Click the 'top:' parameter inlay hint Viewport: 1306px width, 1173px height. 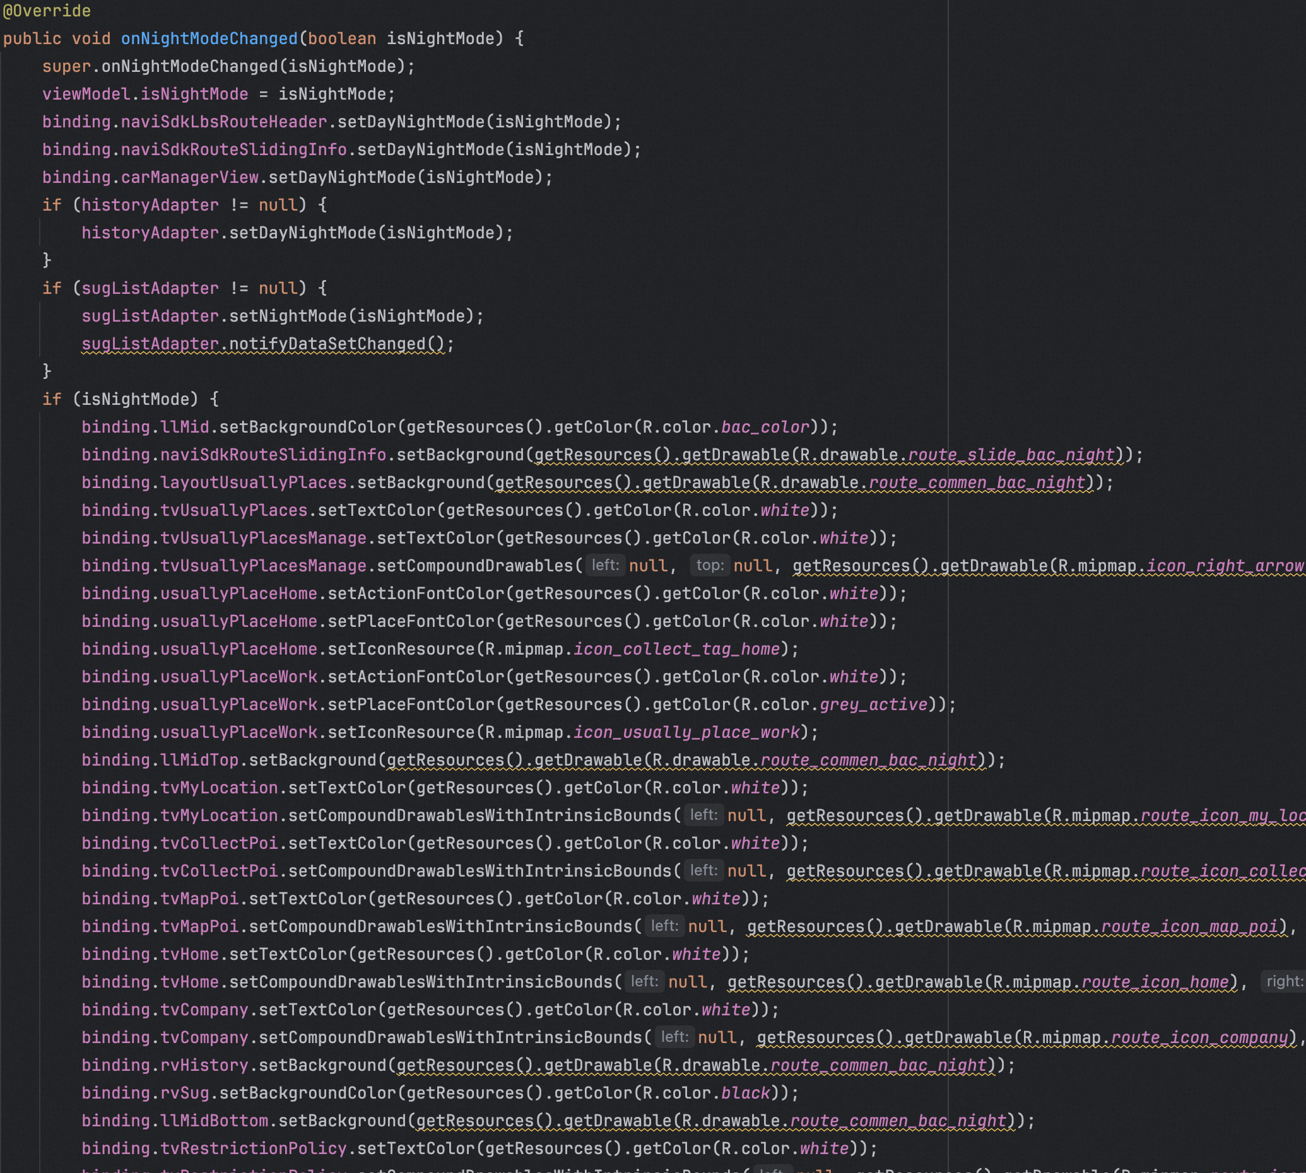[x=709, y=565]
